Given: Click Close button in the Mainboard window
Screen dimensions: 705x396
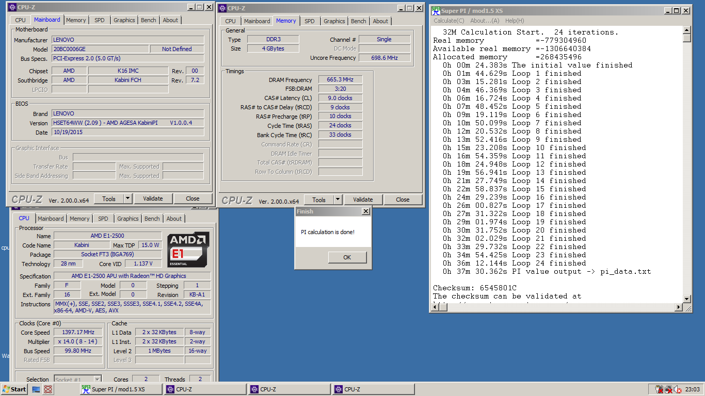Looking at the screenshot, I should point(193,199).
